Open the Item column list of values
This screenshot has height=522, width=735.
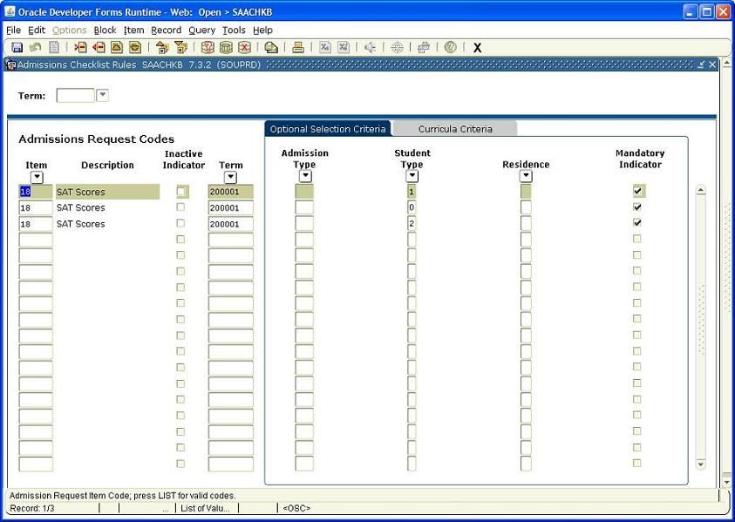pyautogui.click(x=37, y=177)
